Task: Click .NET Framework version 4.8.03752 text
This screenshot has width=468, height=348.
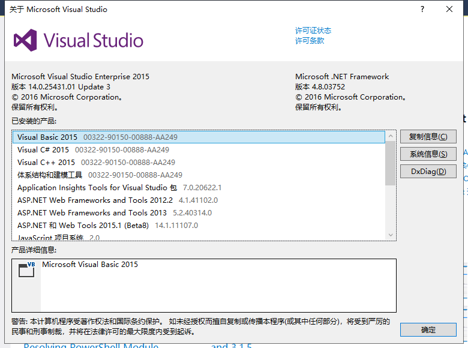Action: pyautogui.click(x=320, y=87)
